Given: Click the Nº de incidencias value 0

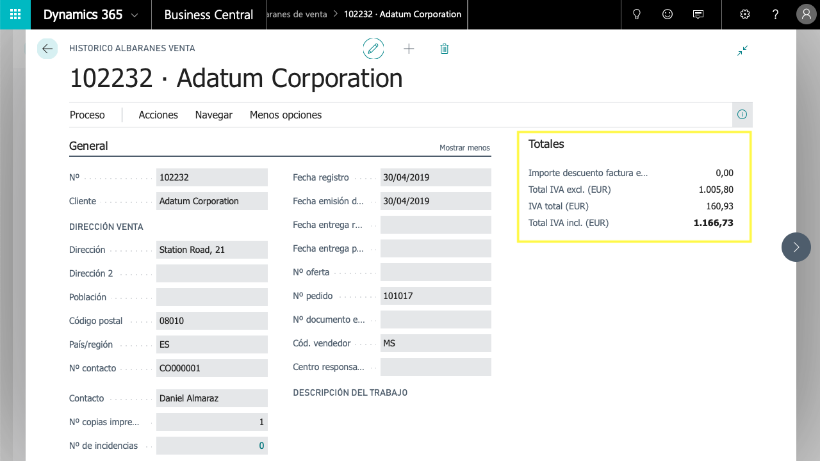Looking at the screenshot, I should (261, 446).
